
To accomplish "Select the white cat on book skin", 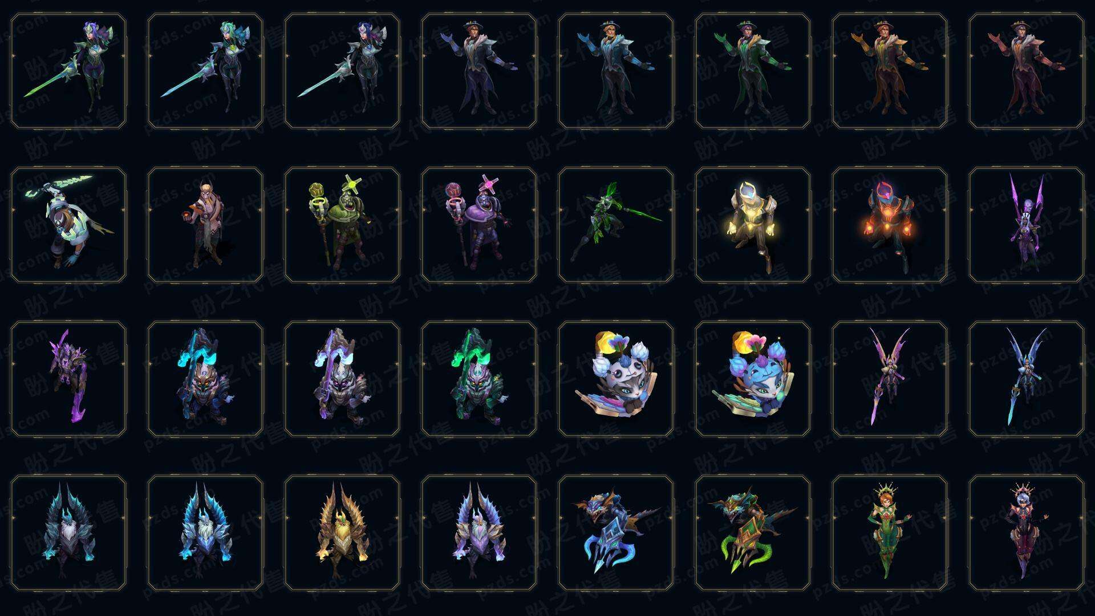I will 616,379.
